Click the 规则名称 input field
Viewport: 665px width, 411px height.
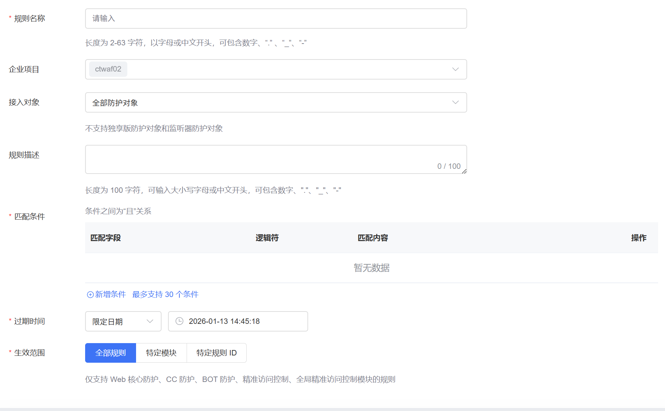click(x=276, y=19)
